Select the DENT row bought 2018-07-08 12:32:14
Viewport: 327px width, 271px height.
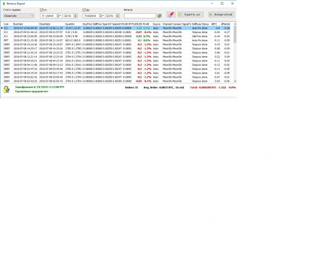(x=117, y=53)
